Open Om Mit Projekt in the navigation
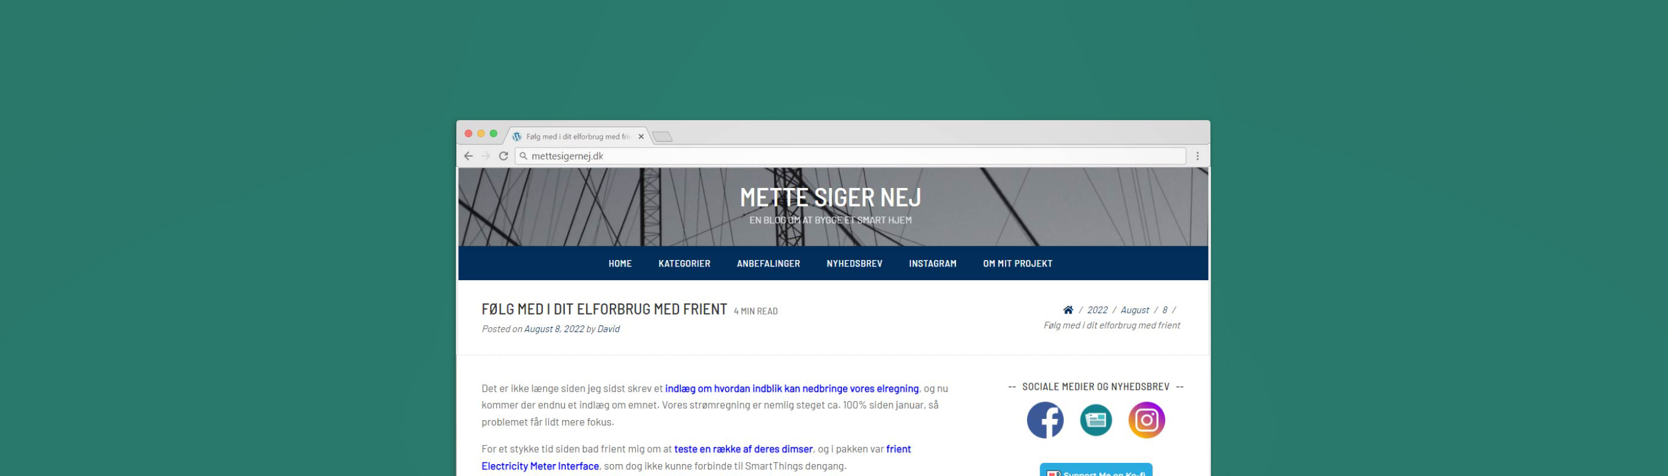Viewport: 1668px width, 476px height. pyautogui.click(x=1017, y=263)
